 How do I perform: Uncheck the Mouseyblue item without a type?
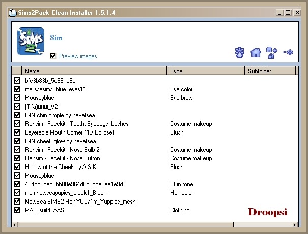[17, 175]
